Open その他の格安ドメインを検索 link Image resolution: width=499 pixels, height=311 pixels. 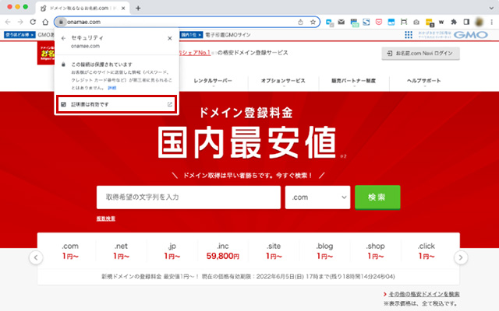pyautogui.click(x=423, y=294)
